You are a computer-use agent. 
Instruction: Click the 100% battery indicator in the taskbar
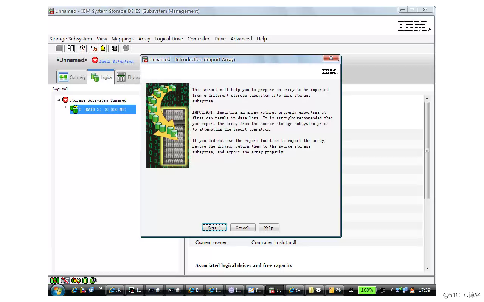[367, 290]
